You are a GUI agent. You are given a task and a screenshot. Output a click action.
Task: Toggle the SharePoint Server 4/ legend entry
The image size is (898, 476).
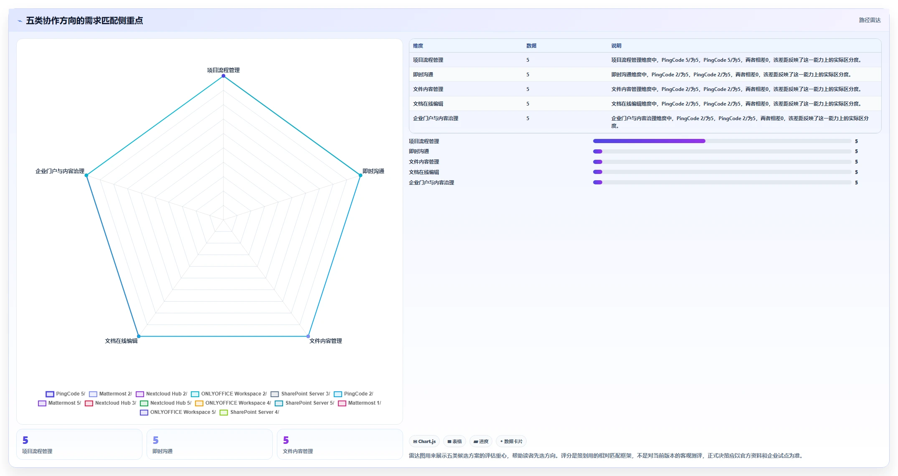pyautogui.click(x=249, y=412)
